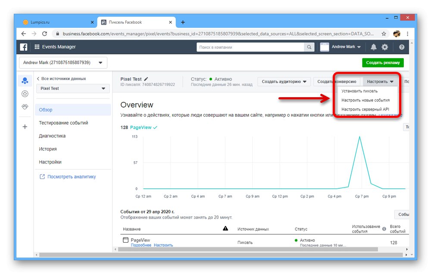The height and width of the screenshot is (274, 431).
Task: Click the warning triangle column icon
Action: [225, 228]
